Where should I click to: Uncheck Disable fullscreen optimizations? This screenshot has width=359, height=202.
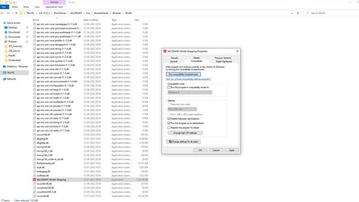point(169,119)
